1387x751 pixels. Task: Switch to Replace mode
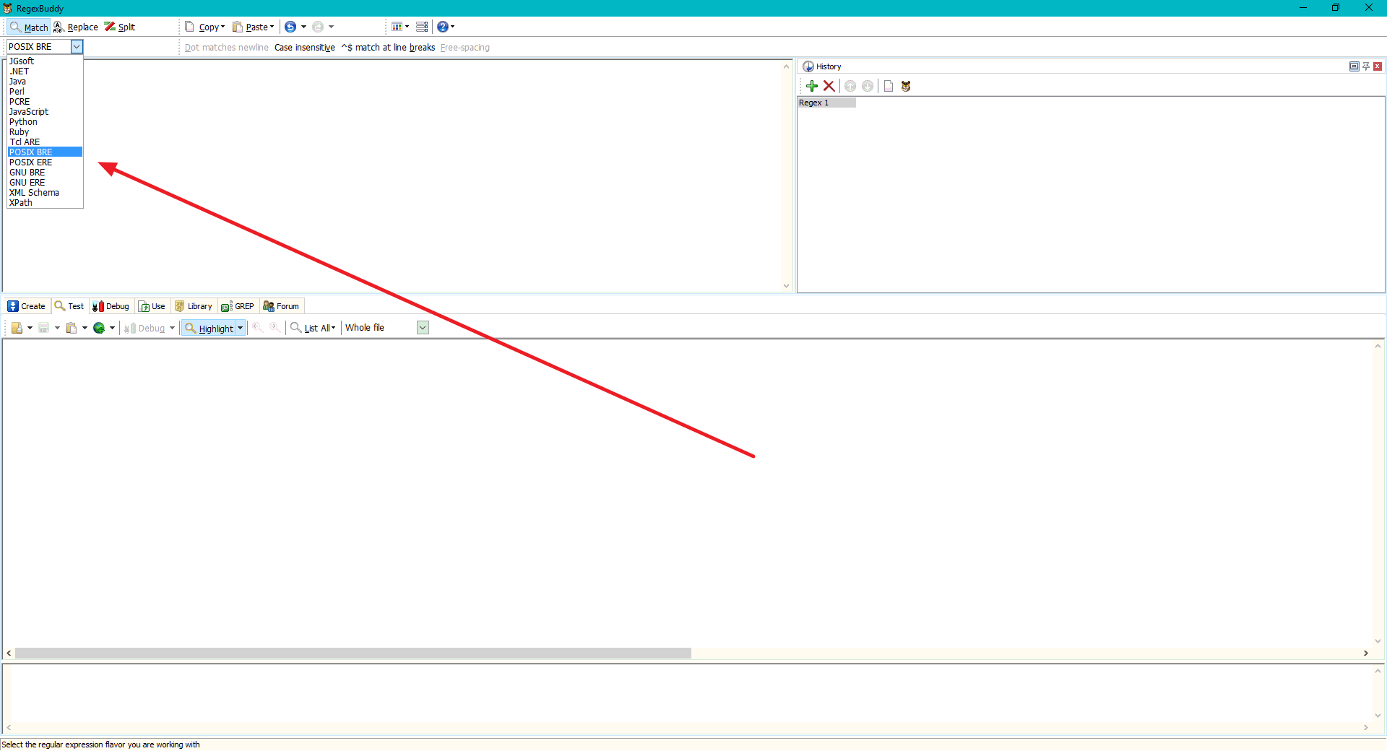point(76,27)
